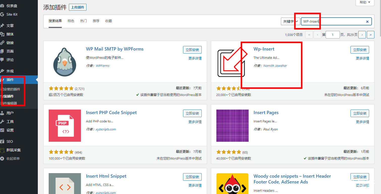Install the Woody code snippets plugin
Viewport: 381px width, 194px height.
coord(360,177)
